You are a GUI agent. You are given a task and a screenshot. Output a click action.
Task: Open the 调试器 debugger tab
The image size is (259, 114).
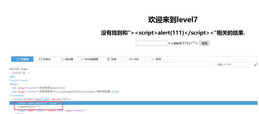coord(67,59)
